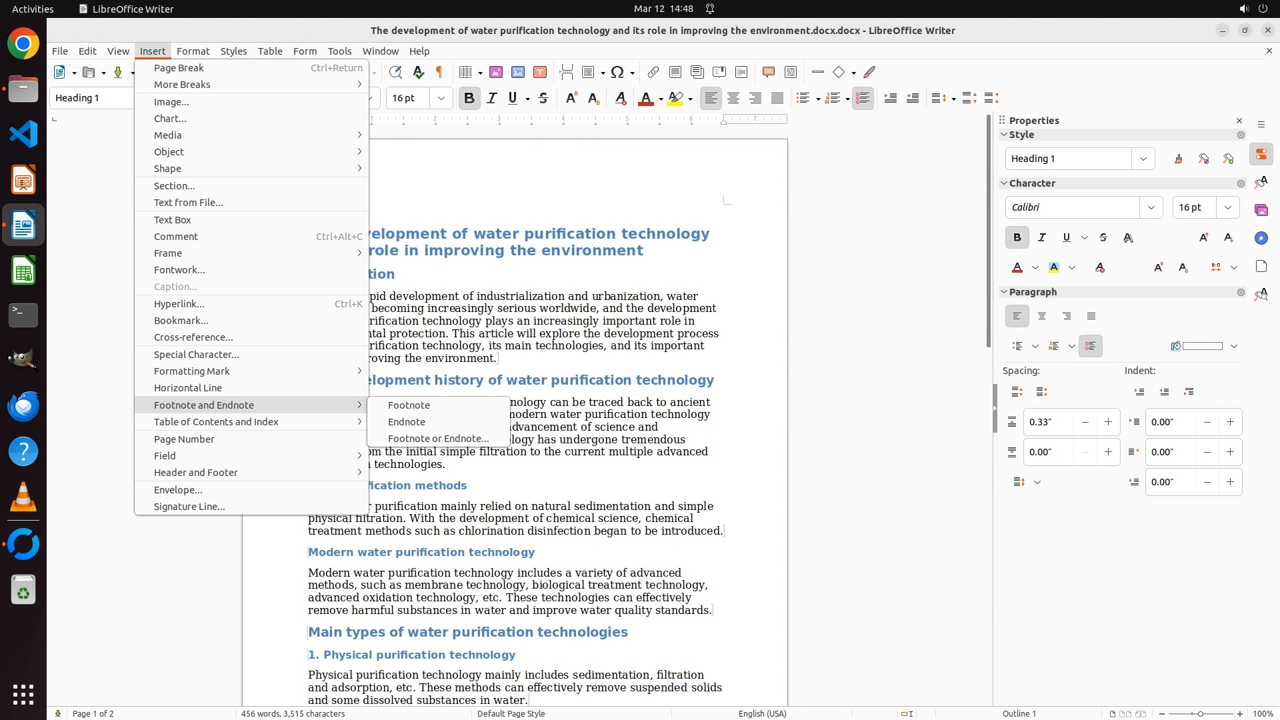This screenshot has height=720, width=1280.
Task: Increase the above paragraph spacing value
Action: click(x=1108, y=422)
